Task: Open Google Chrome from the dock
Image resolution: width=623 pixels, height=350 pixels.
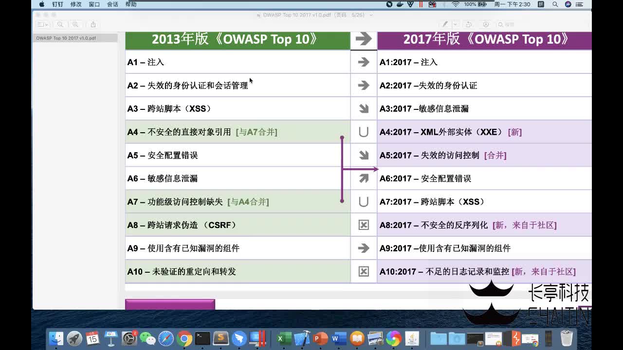Action: pos(184,338)
